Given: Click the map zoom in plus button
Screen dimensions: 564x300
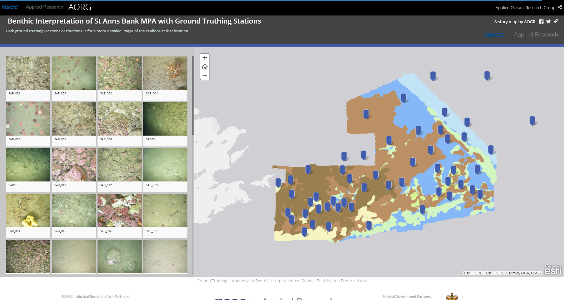Looking at the screenshot, I should coord(205,58).
